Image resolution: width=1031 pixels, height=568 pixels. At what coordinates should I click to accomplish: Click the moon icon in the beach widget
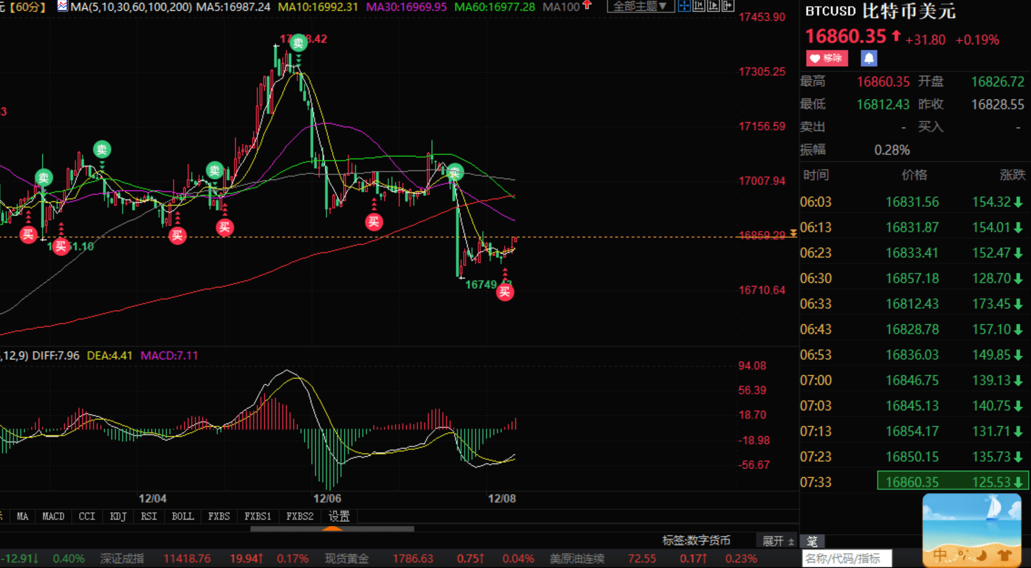(x=981, y=555)
